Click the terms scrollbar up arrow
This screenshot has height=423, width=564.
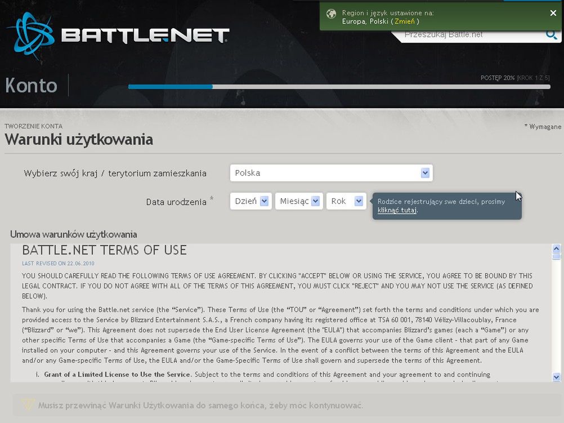[x=556, y=248]
